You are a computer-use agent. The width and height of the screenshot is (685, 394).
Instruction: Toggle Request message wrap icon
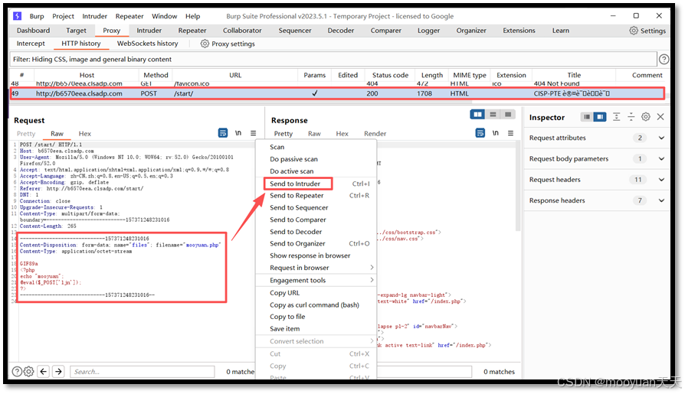[x=223, y=133]
